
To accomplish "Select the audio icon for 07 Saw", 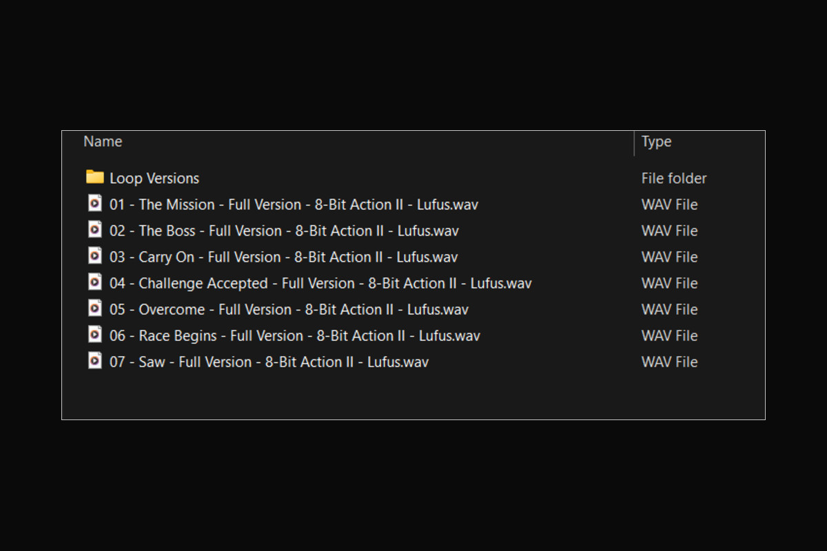I will coord(94,361).
